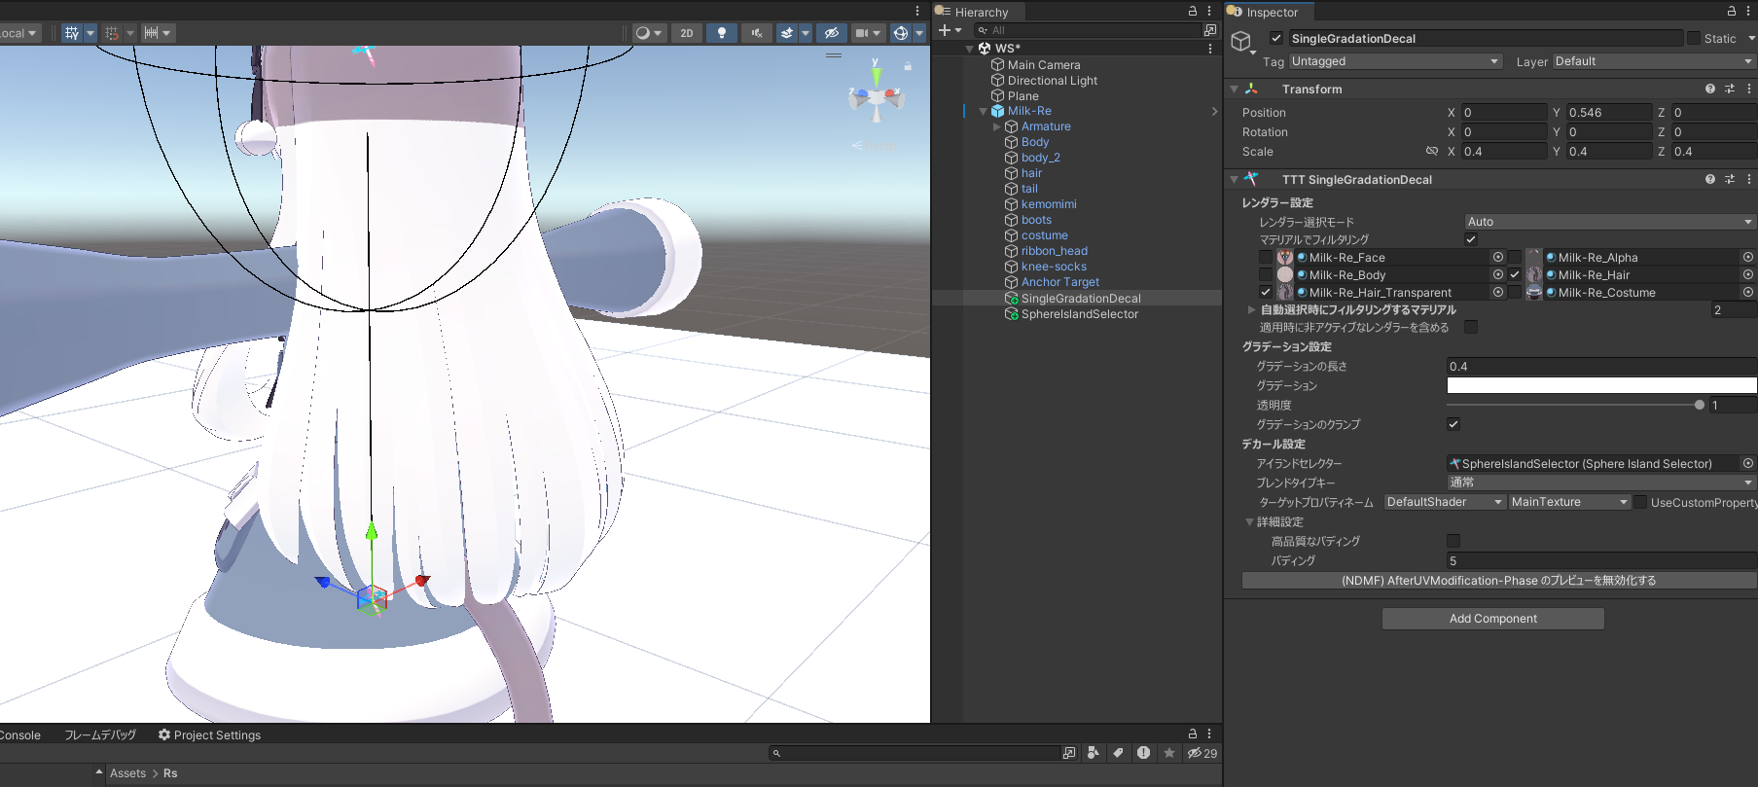Viewport: 1758px width, 787px height.
Task: Open object picker for Milk-Re_Face material
Action: point(1498,258)
